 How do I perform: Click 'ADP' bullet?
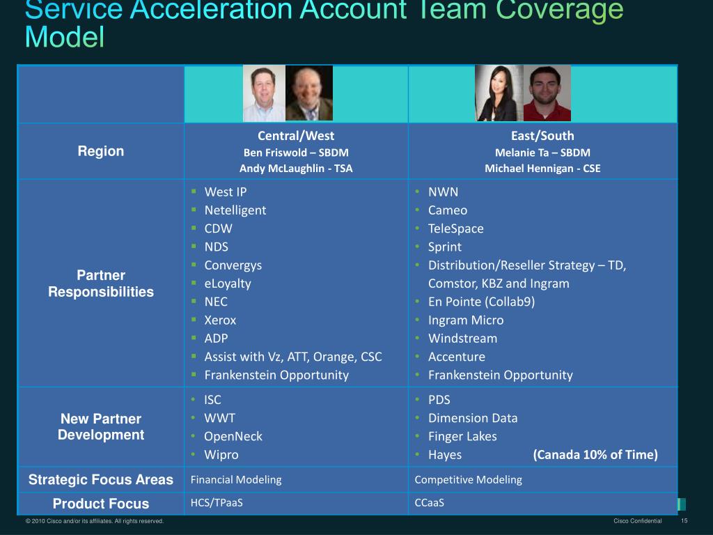[x=216, y=338]
